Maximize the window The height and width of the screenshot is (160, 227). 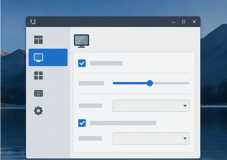pyautogui.click(x=183, y=22)
